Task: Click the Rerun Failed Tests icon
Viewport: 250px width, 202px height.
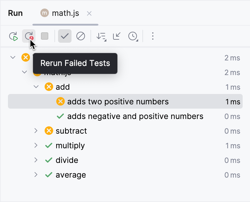Action: 29,36
